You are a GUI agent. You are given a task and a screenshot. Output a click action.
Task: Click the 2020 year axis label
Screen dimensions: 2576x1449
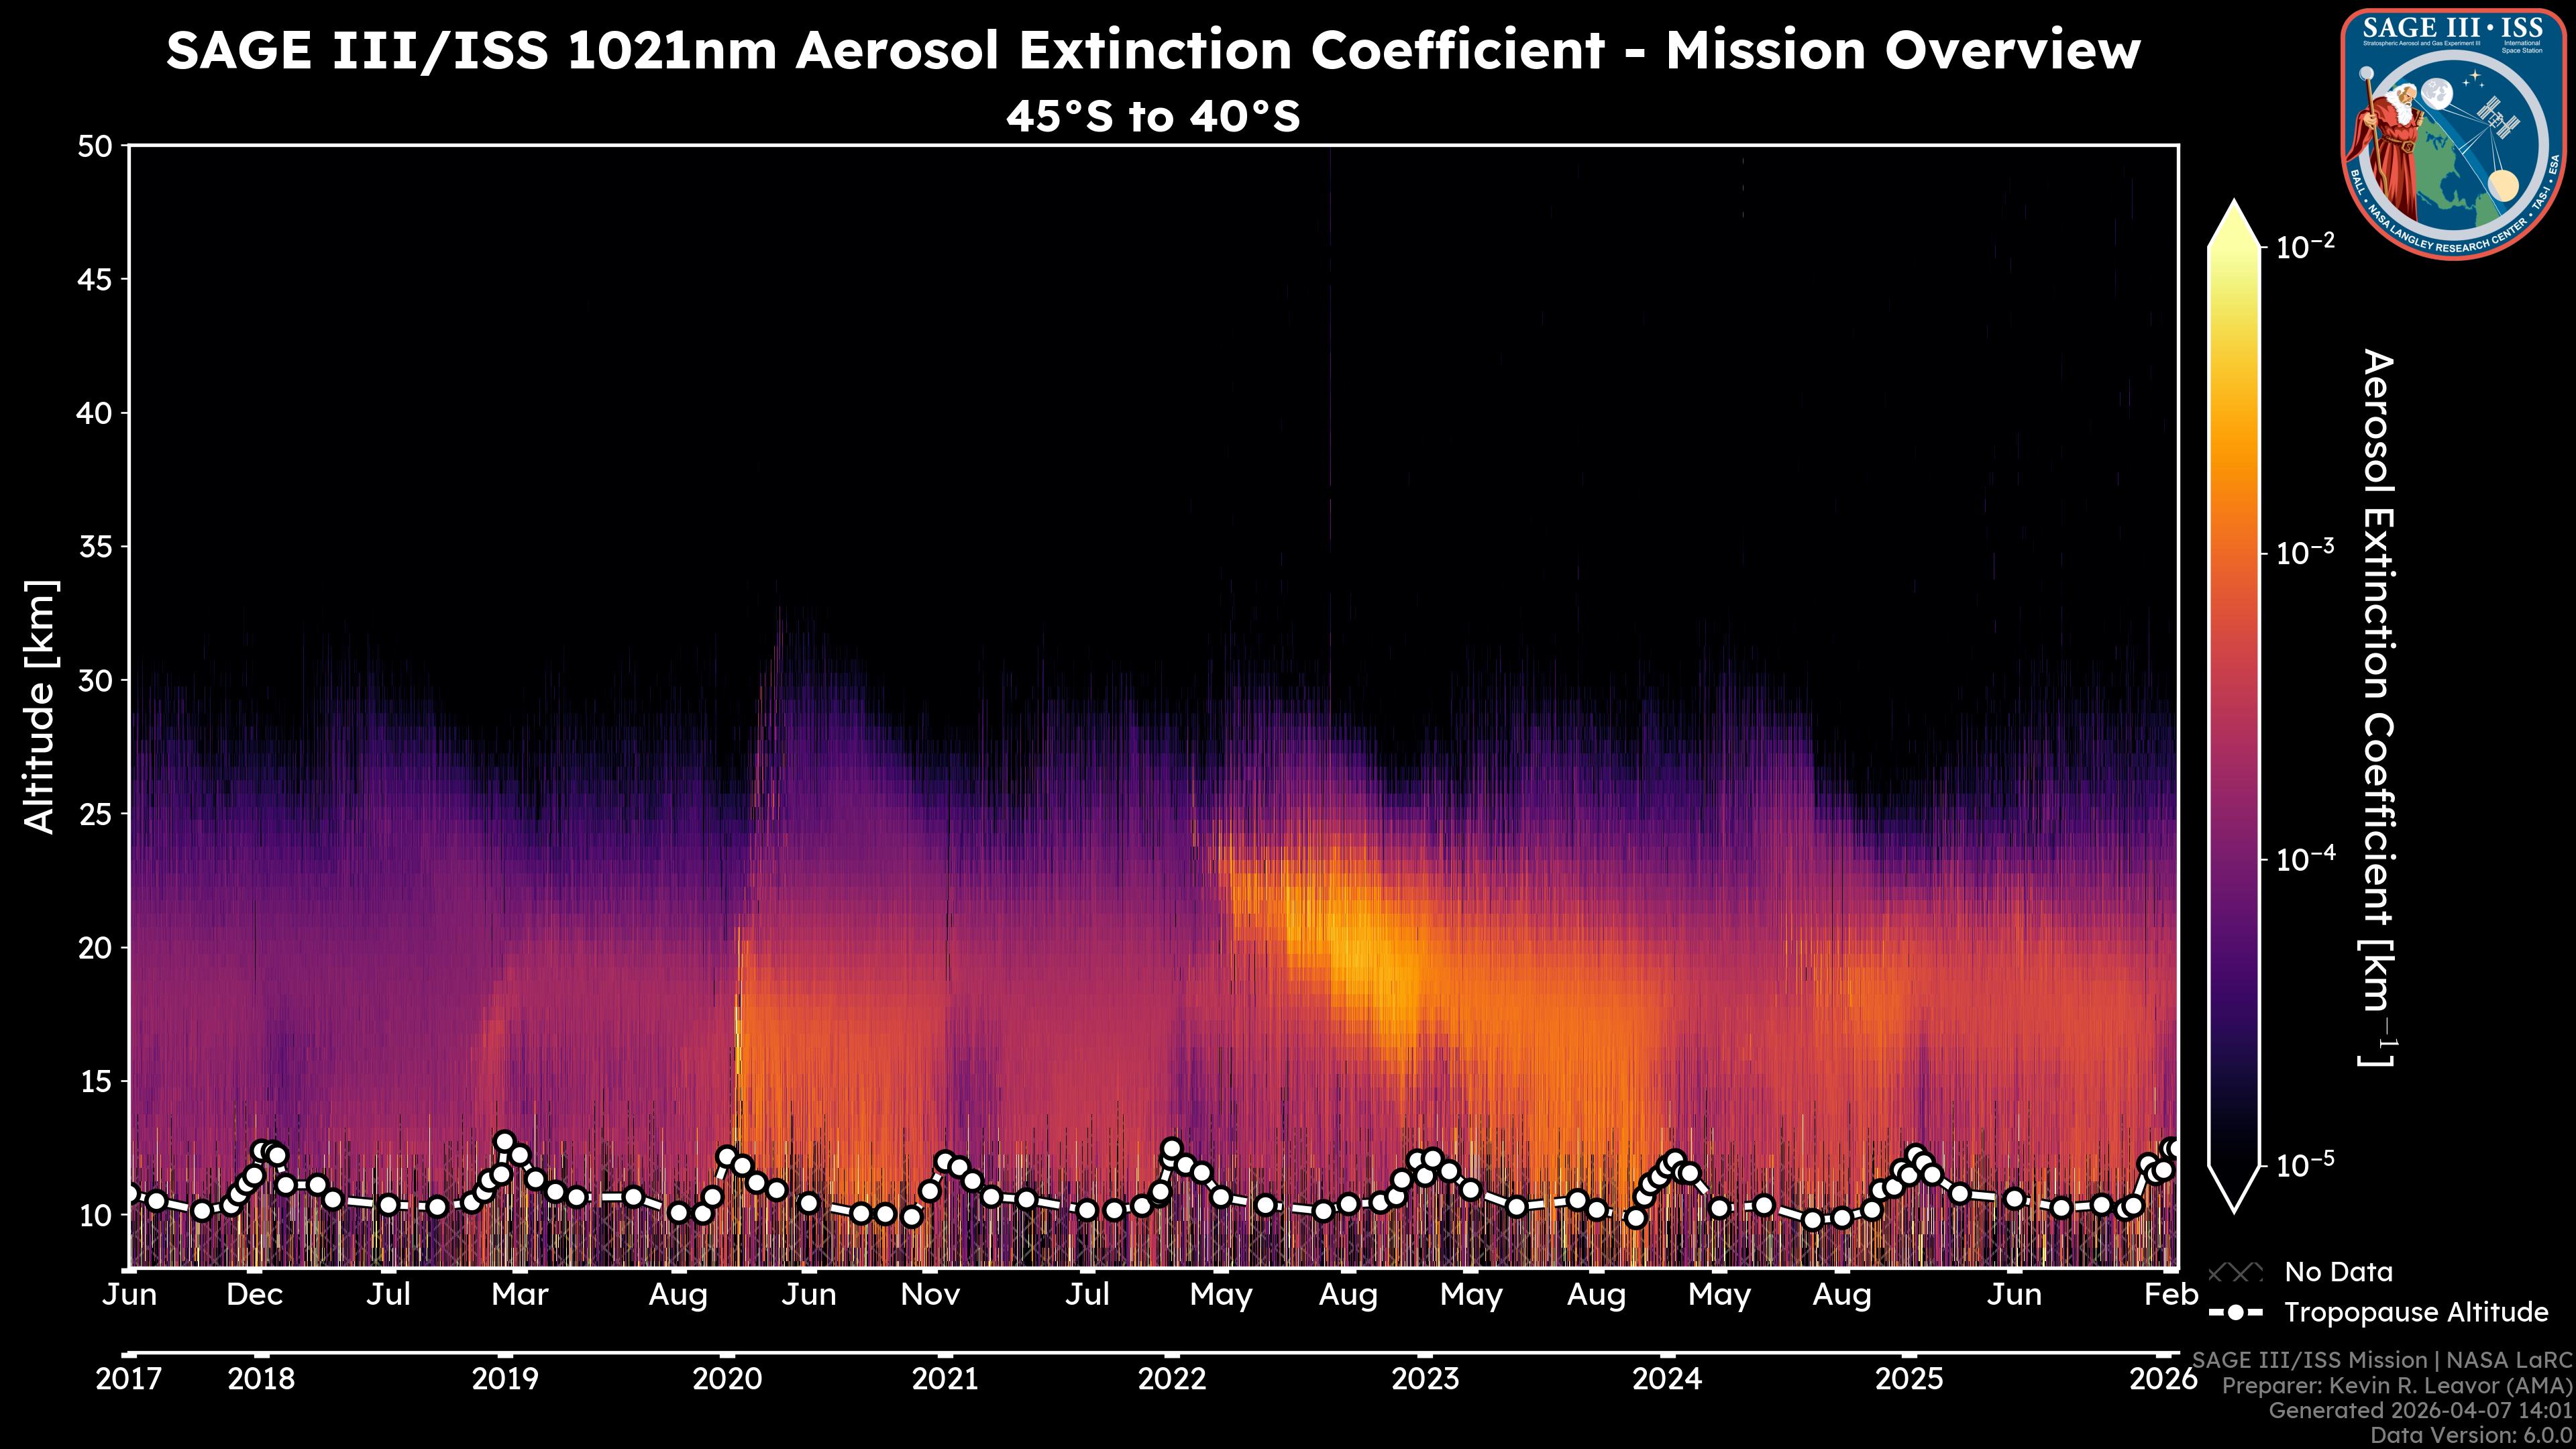tap(727, 1379)
